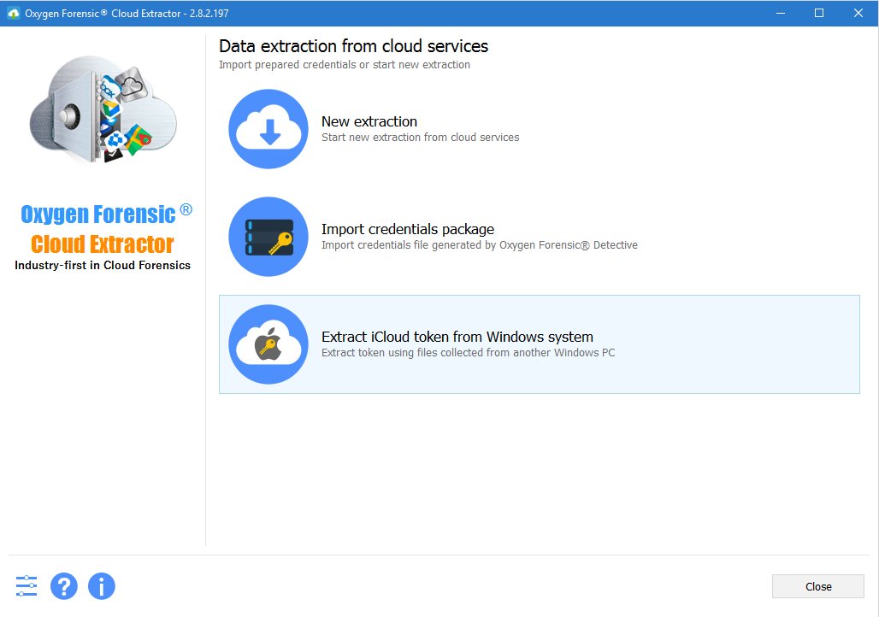Select 'Import credentials package' option title
This screenshot has width=879, height=617.
[x=408, y=229]
